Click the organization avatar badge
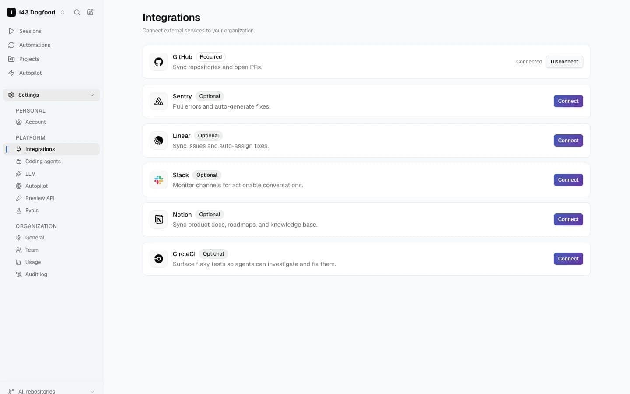The image size is (630, 394). (x=11, y=12)
